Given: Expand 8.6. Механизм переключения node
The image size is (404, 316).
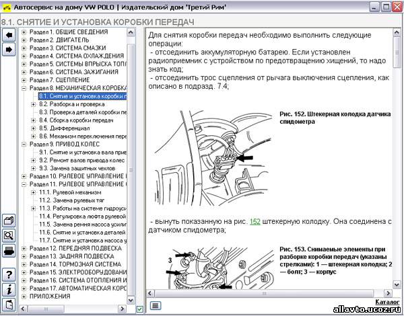Looking at the screenshot, I should [x=33, y=136].
